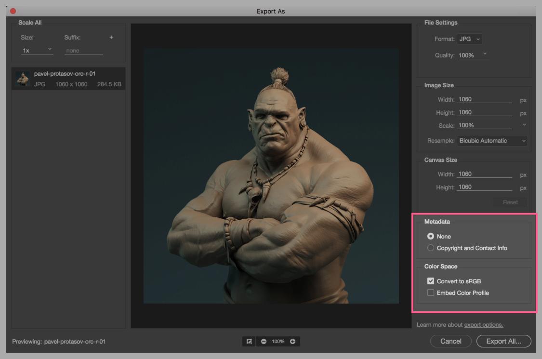
Task: Expand the Image Size scale percentage chevron
Action: [x=524, y=125]
